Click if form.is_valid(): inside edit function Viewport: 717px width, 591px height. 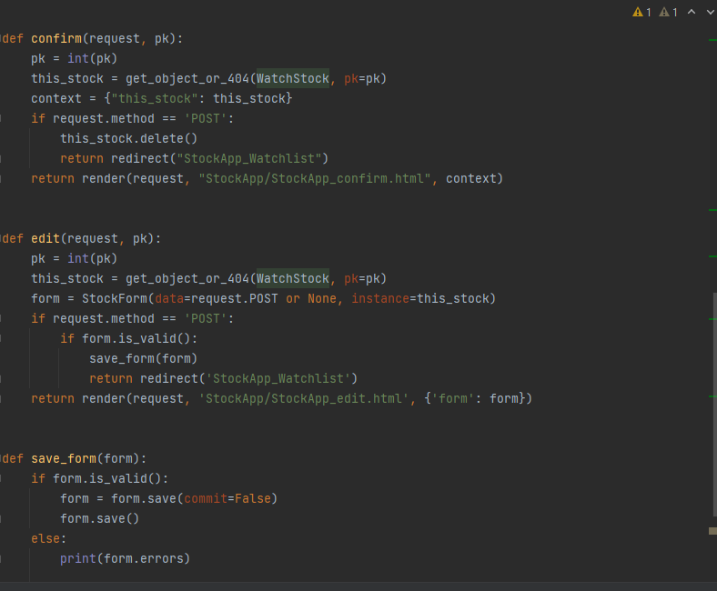point(129,338)
